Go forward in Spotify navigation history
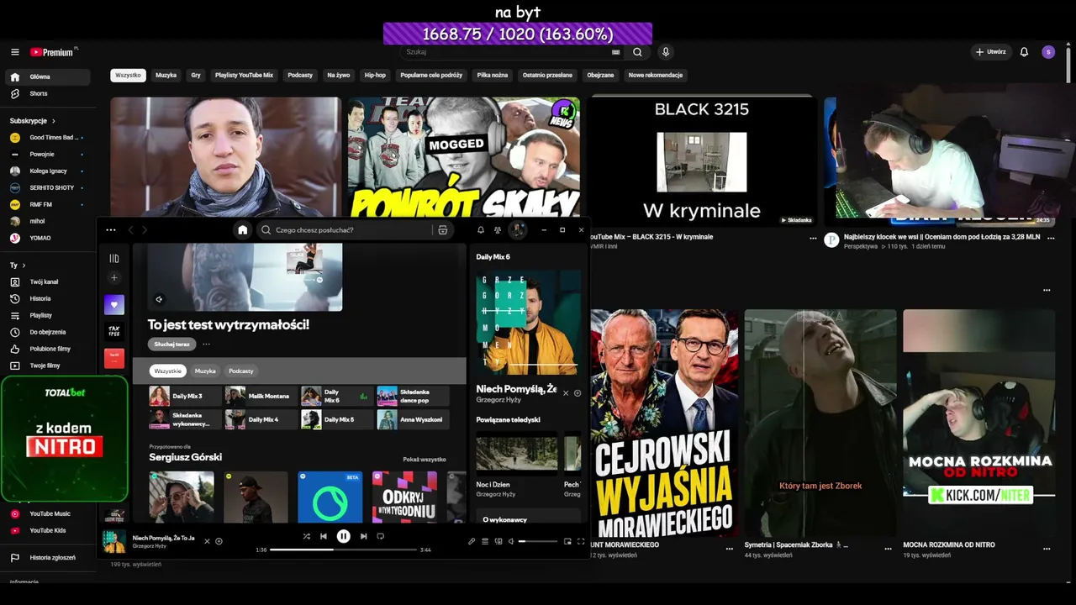Screen dimensions: 1076x605 pyautogui.click(x=145, y=229)
